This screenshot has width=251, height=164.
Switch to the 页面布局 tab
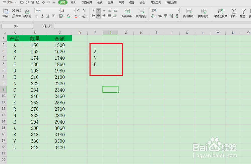pyautogui.click(x=87, y=3)
